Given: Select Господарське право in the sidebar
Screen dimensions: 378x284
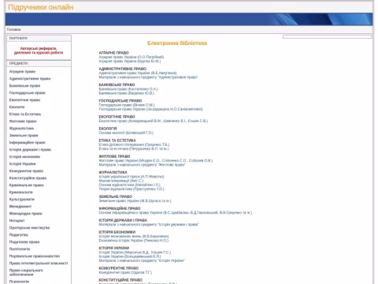Looking at the screenshot, I should tap(28, 93).
